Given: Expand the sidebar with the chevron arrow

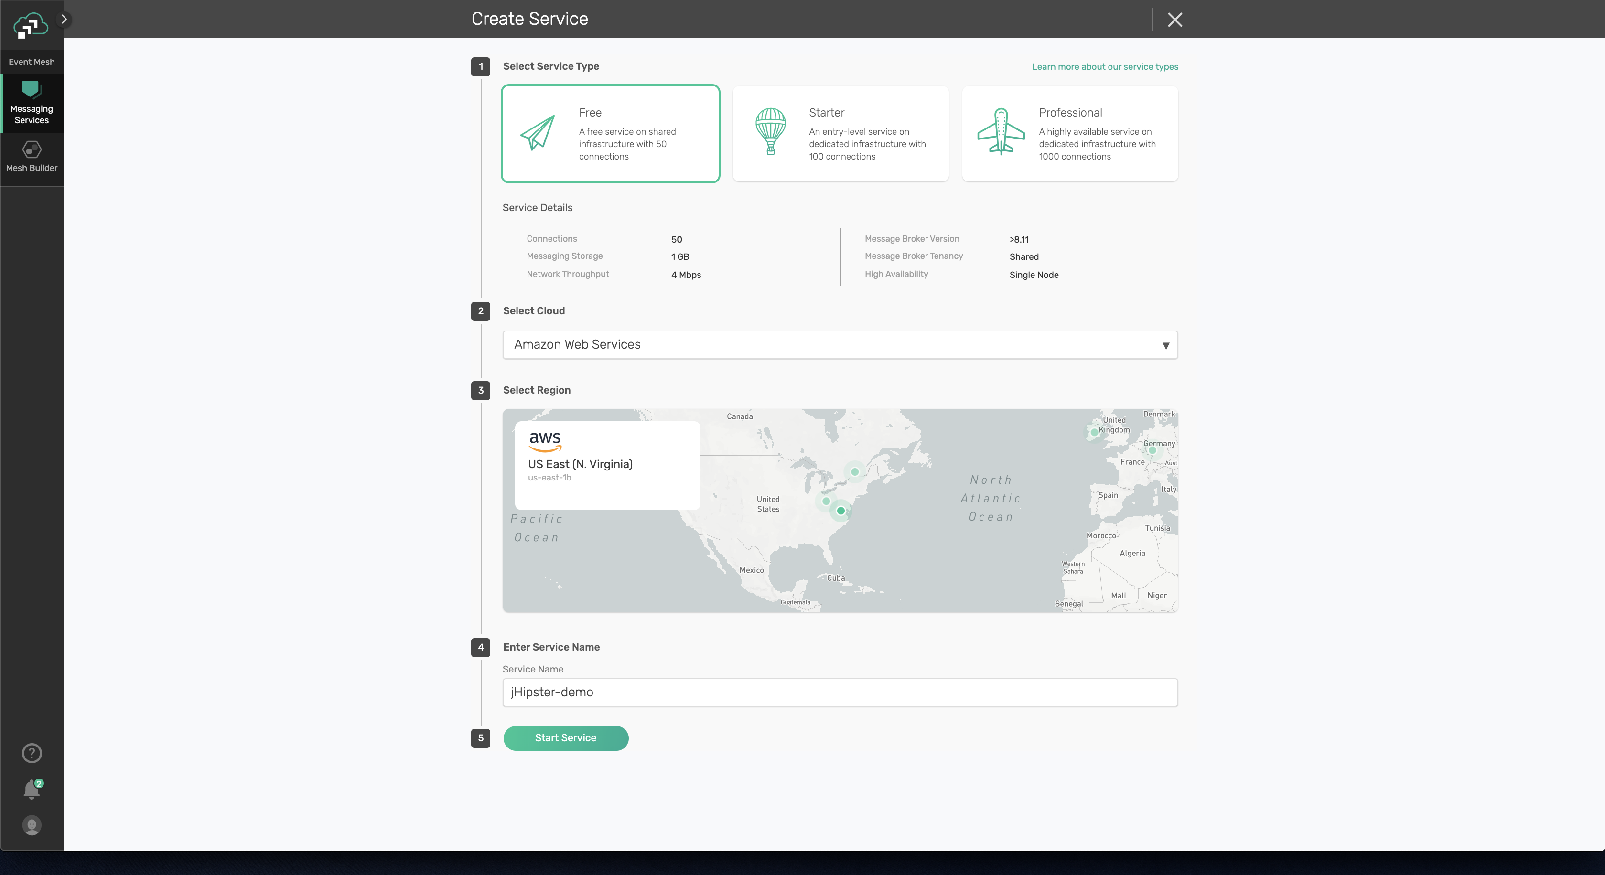Looking at the screenshot, I should click(63, 19).
